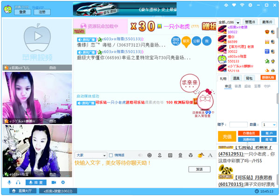
Task: Click the 发送 send button
Action: (199, 169)
